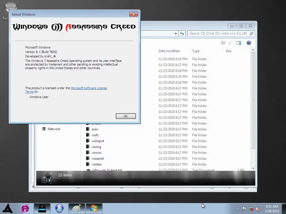Select the vioserial folder
This screenshot has width=286, height=214.
[97, 159]
